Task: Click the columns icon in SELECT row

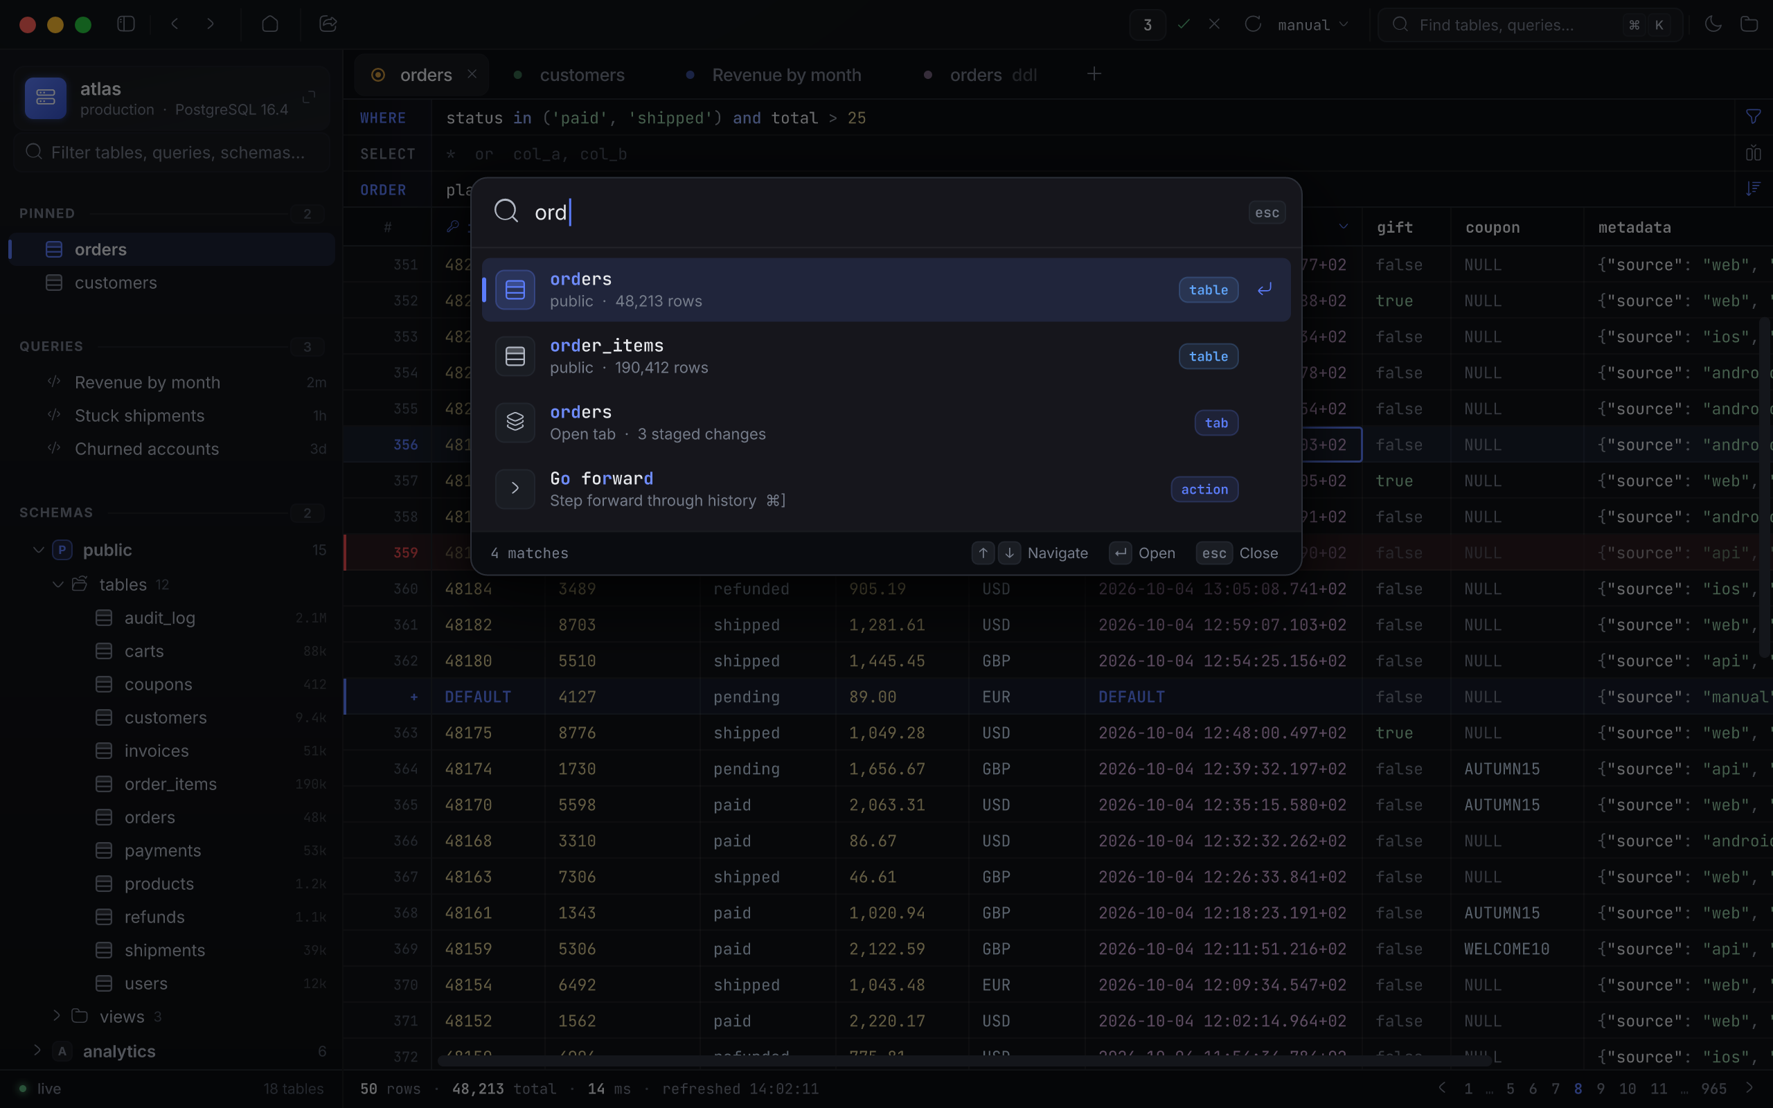Action: tap(1753, 153)
